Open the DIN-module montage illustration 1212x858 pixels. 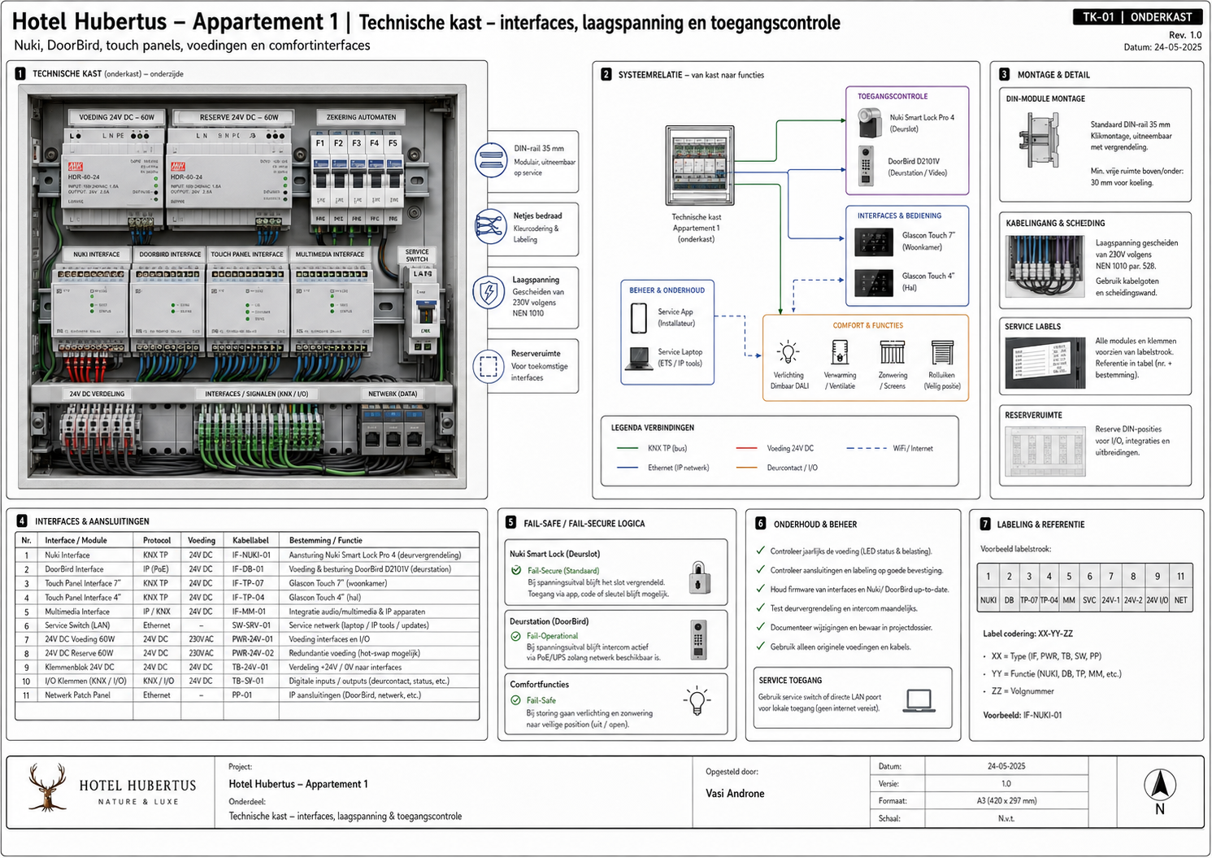[1040, 139]
